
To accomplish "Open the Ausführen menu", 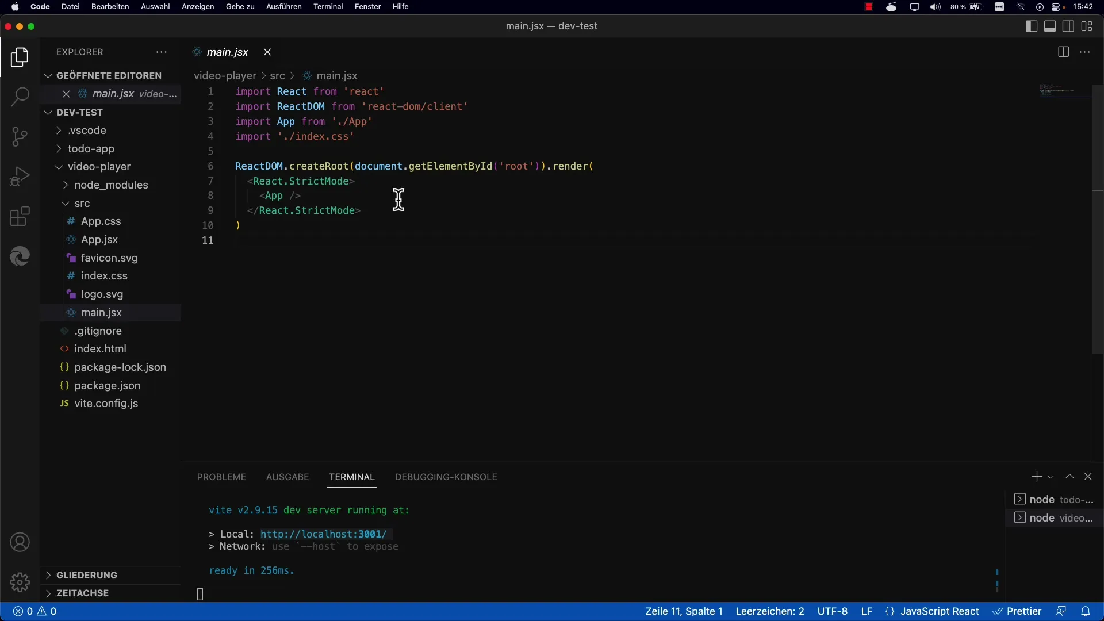I will pos(283,7).
